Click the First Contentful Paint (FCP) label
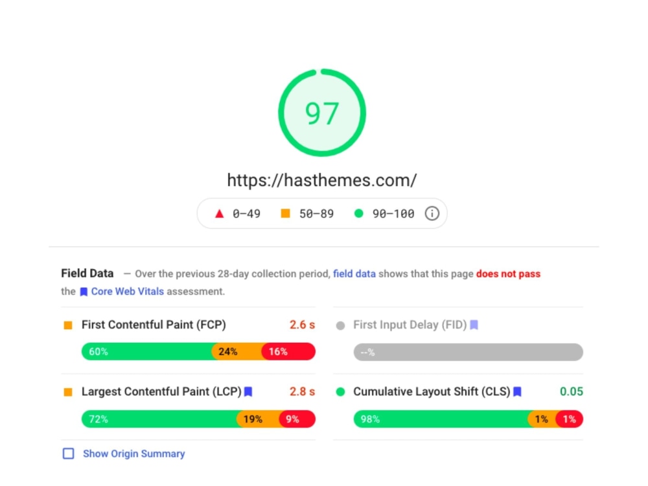 pyautogui.click(x=154, y=325)
